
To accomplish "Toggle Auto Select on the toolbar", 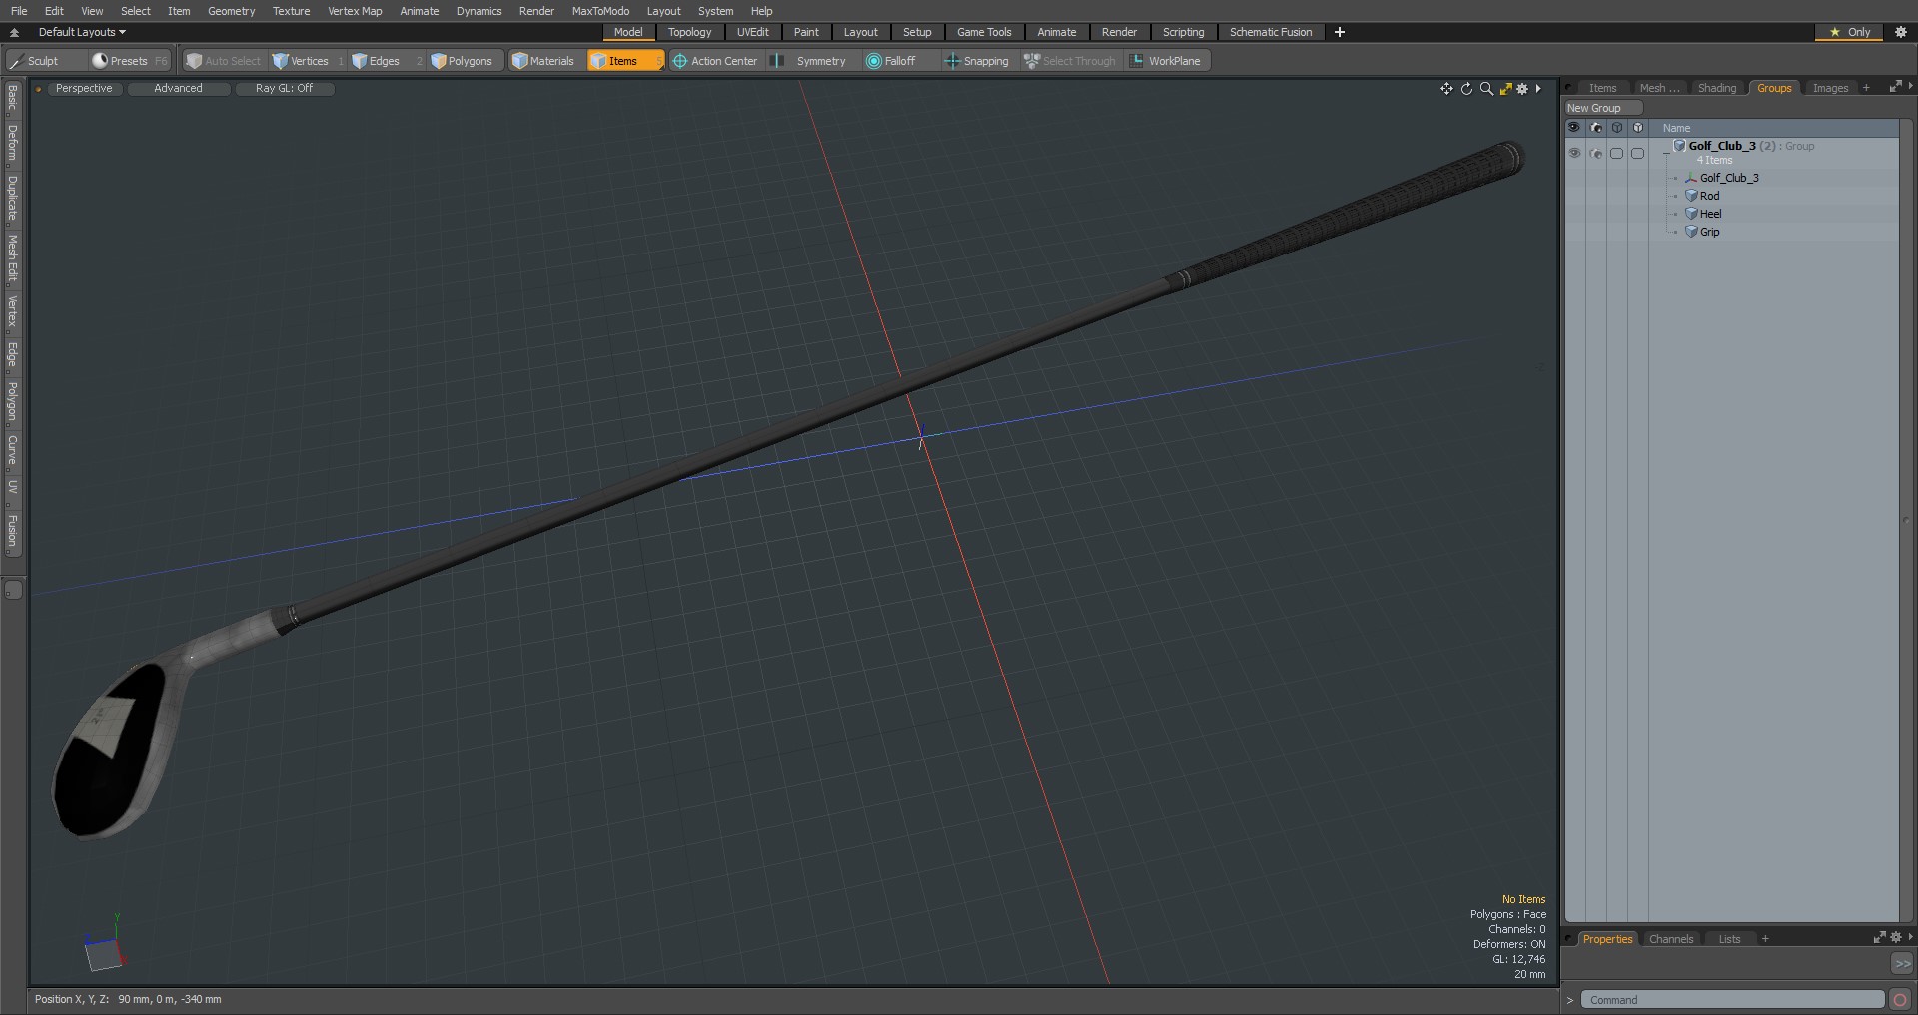I will [x=224, y=61].
